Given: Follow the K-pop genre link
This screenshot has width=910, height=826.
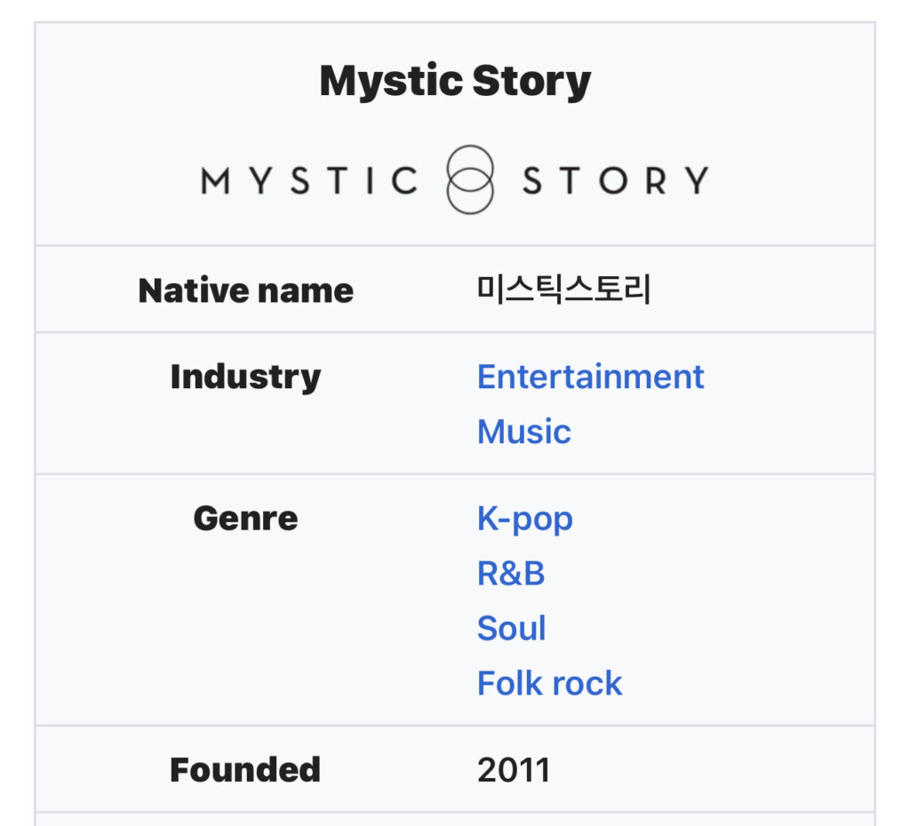Looking at the screenshot, I should point(524,519).
